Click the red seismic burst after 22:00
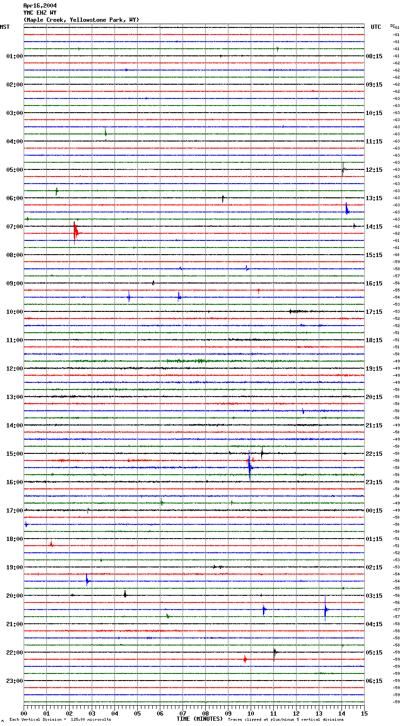402x726 pixels. pos(245,659)
